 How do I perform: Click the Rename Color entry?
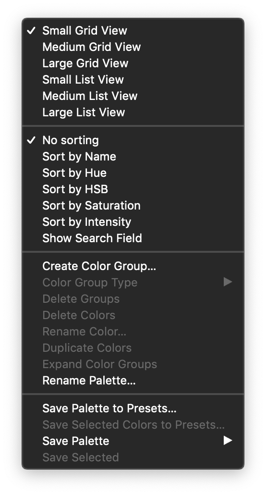pyautogui.click(x=133, y=332)
